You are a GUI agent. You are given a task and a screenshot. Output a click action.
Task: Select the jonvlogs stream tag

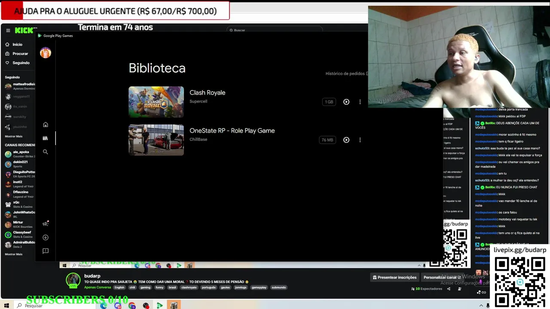pyautogui.click(x=241, y=288)
